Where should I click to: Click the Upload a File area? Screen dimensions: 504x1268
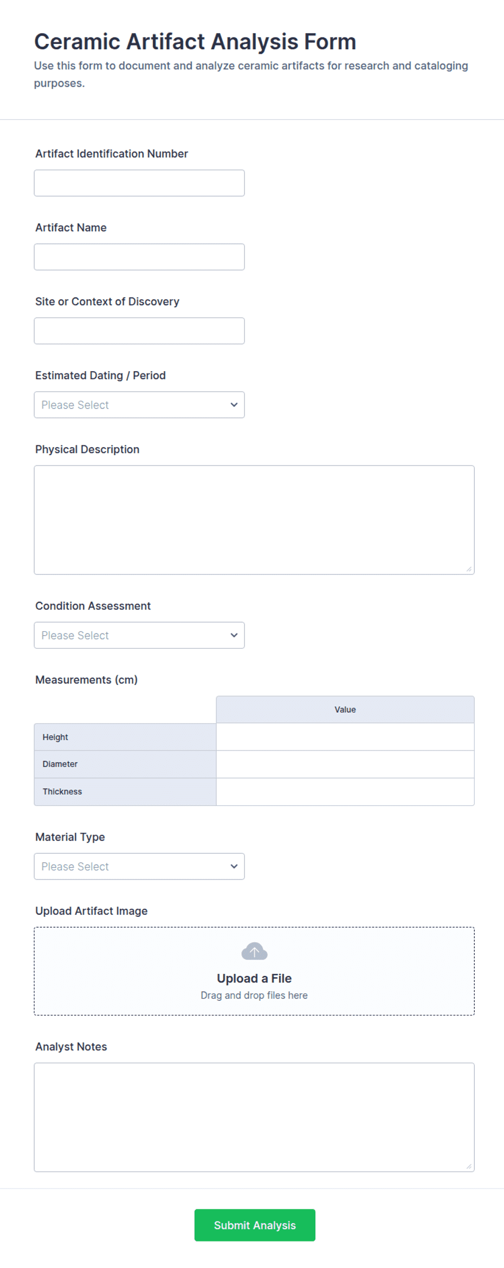[254, 971]
